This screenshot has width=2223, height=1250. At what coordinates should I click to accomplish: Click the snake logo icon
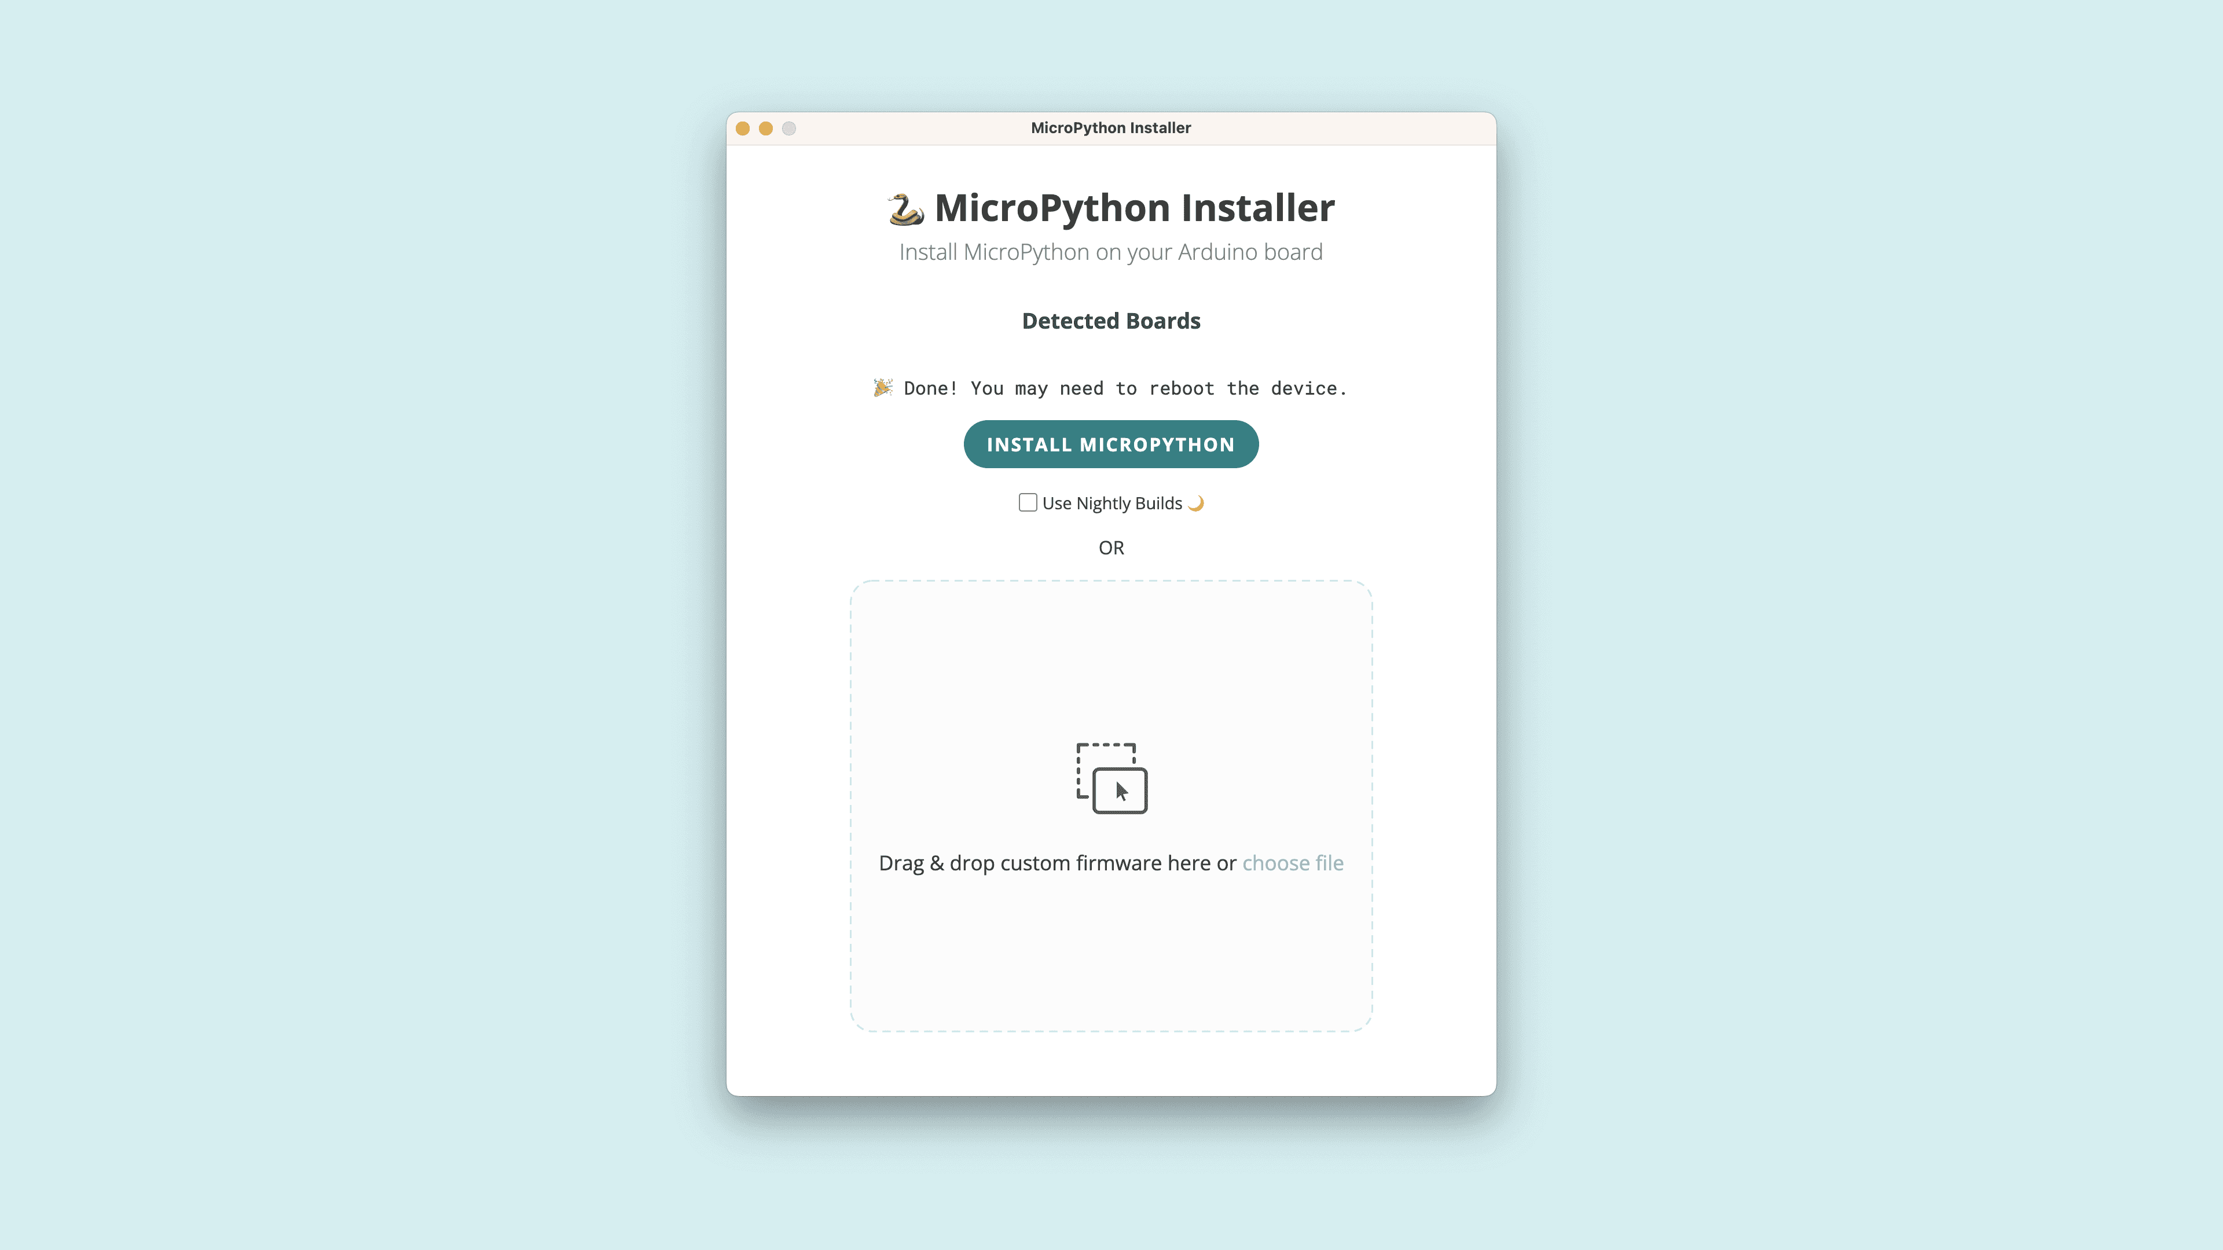905,209
